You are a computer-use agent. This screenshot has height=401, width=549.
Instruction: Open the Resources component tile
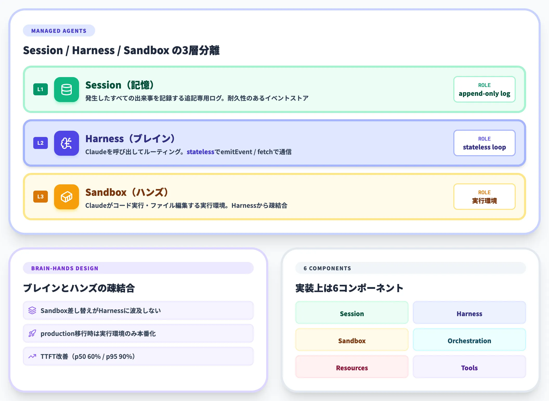pyautogui.click(x=352, y=367)
